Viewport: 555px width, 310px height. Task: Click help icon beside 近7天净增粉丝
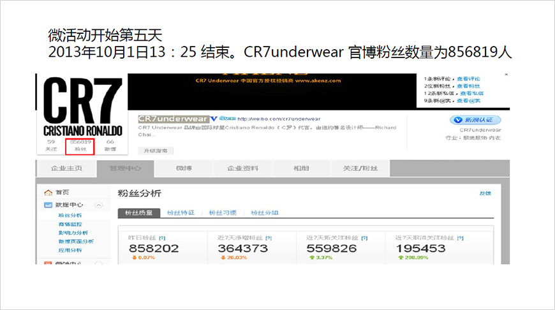pyautogui.click(x=269, y=237)
